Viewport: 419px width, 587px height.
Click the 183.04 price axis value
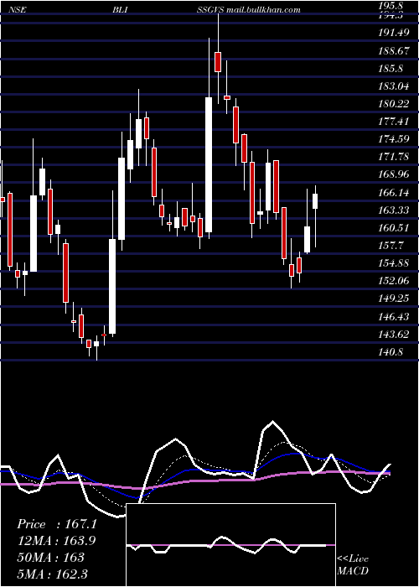click(x=394, y=86)
